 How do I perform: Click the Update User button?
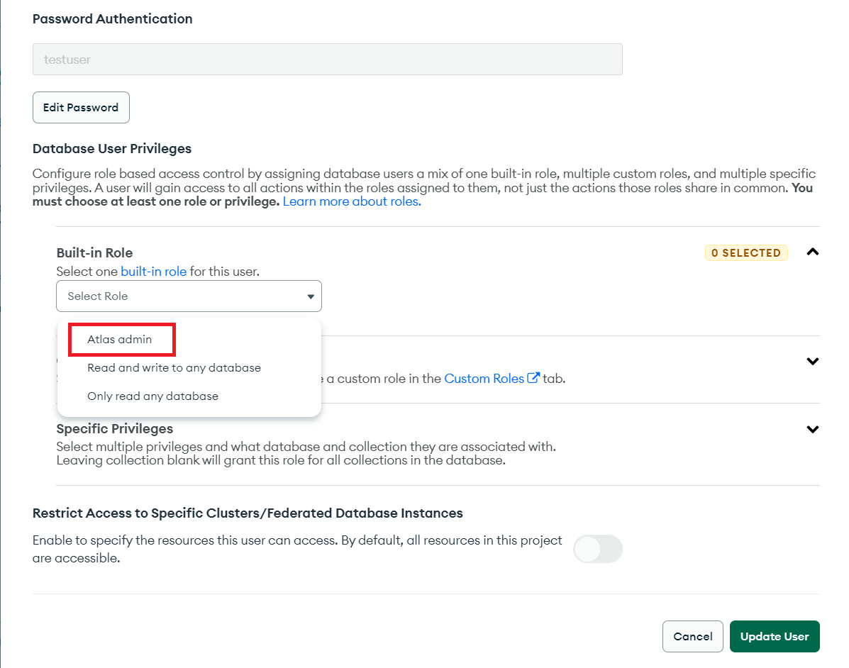point(774,636)
